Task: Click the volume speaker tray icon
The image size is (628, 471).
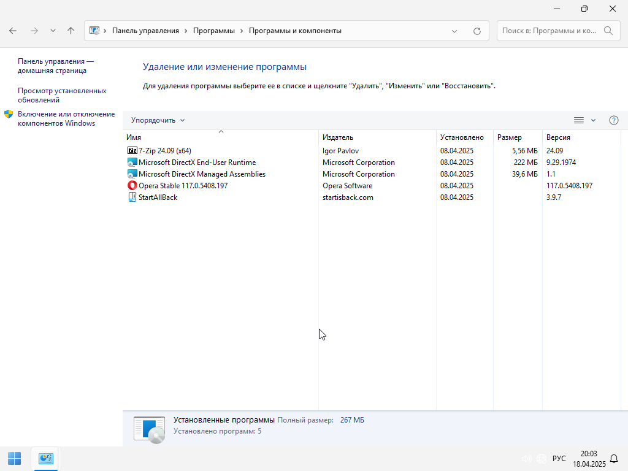Action: click(x=526, y=459)
